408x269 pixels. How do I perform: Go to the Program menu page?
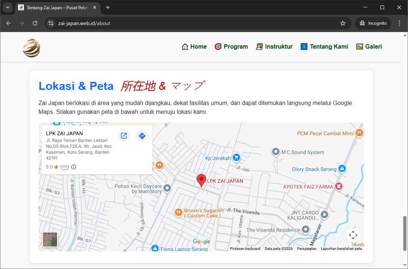(x=231, y=46)
